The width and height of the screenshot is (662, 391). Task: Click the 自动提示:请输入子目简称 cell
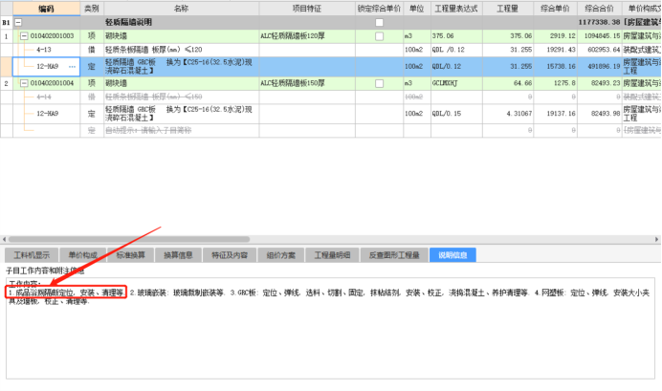pos(181,131)
